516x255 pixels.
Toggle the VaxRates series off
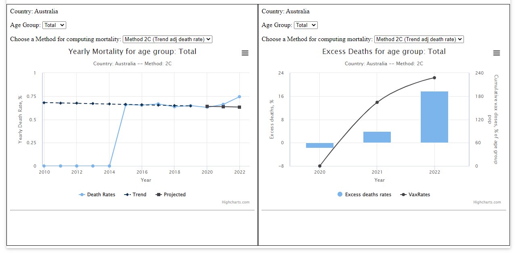click(x=419, y=195)
